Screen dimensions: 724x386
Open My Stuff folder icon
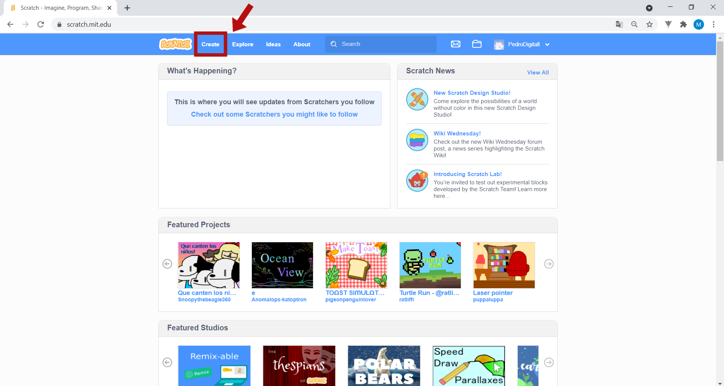pos(477,44)
